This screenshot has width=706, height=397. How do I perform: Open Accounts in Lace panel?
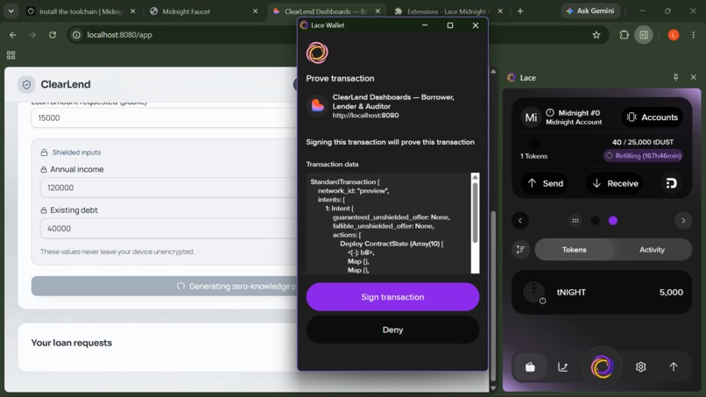point(652,117)
